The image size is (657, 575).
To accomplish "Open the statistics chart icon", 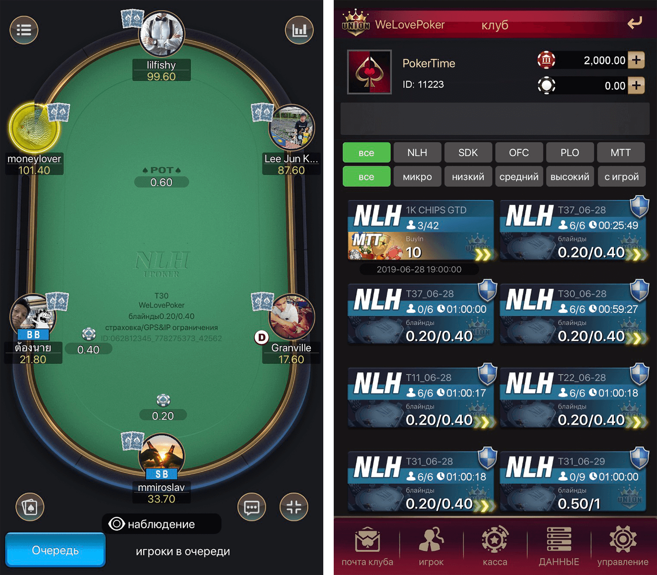I will coord(299,30).
